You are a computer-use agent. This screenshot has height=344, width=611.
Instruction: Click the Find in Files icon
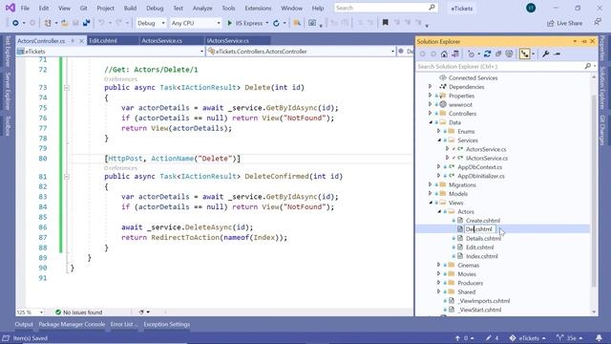297,23
